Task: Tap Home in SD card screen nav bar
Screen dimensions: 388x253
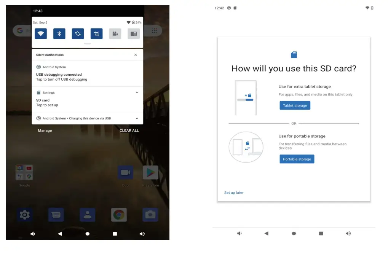Action: point(294,234)
